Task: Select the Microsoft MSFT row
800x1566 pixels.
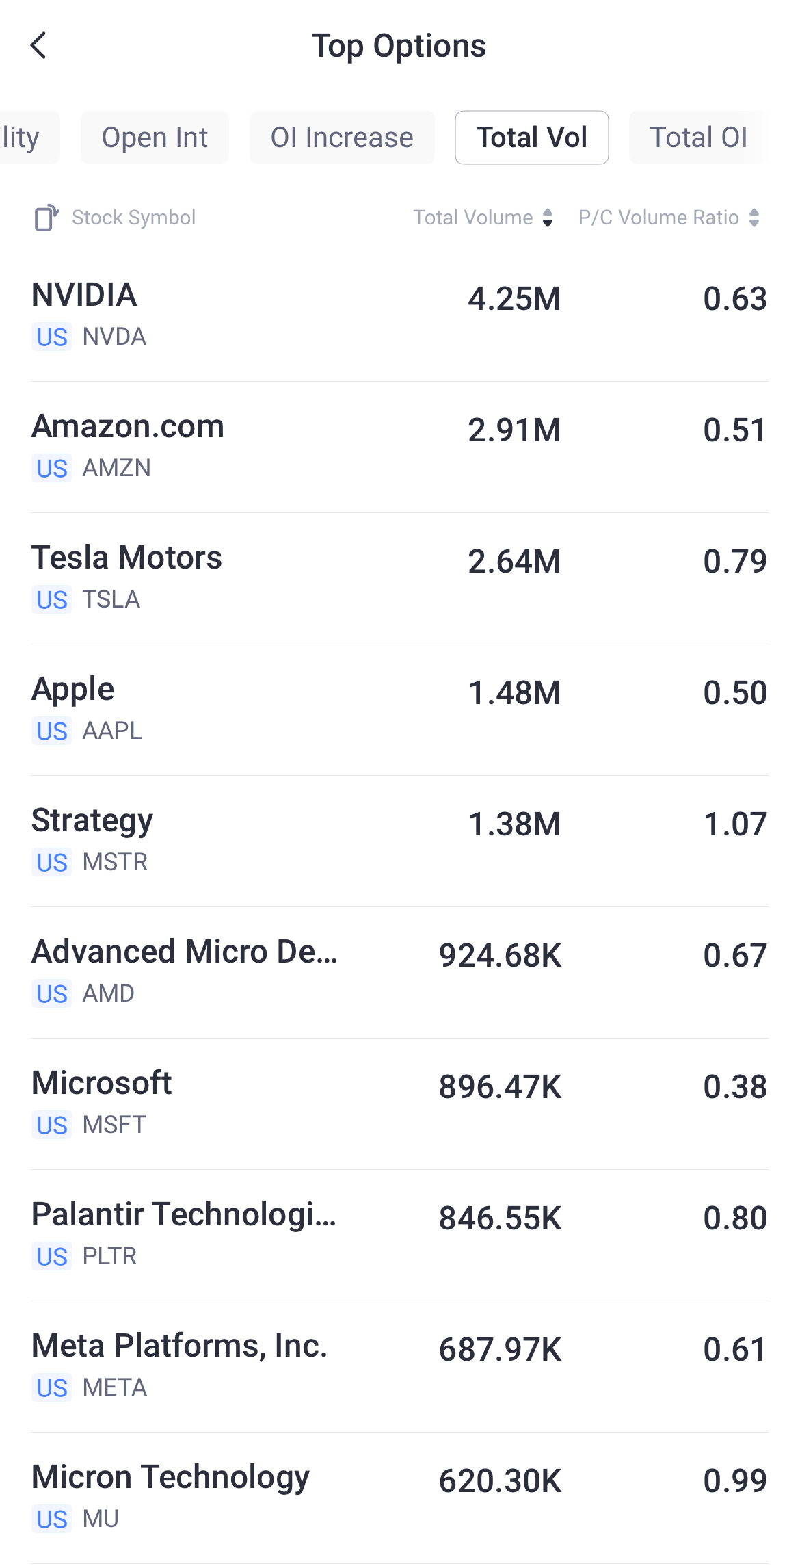Action: (x=400, y=1103)
